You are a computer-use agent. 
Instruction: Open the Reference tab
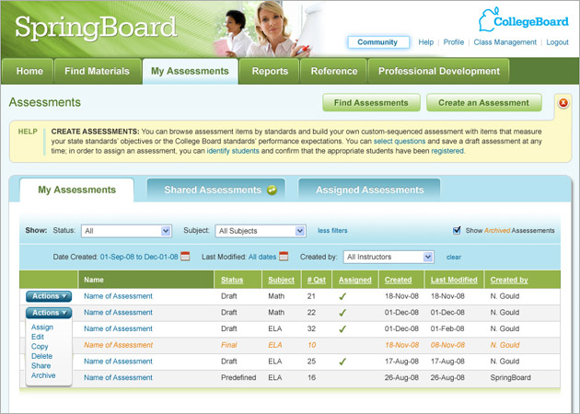coord(333,71)
